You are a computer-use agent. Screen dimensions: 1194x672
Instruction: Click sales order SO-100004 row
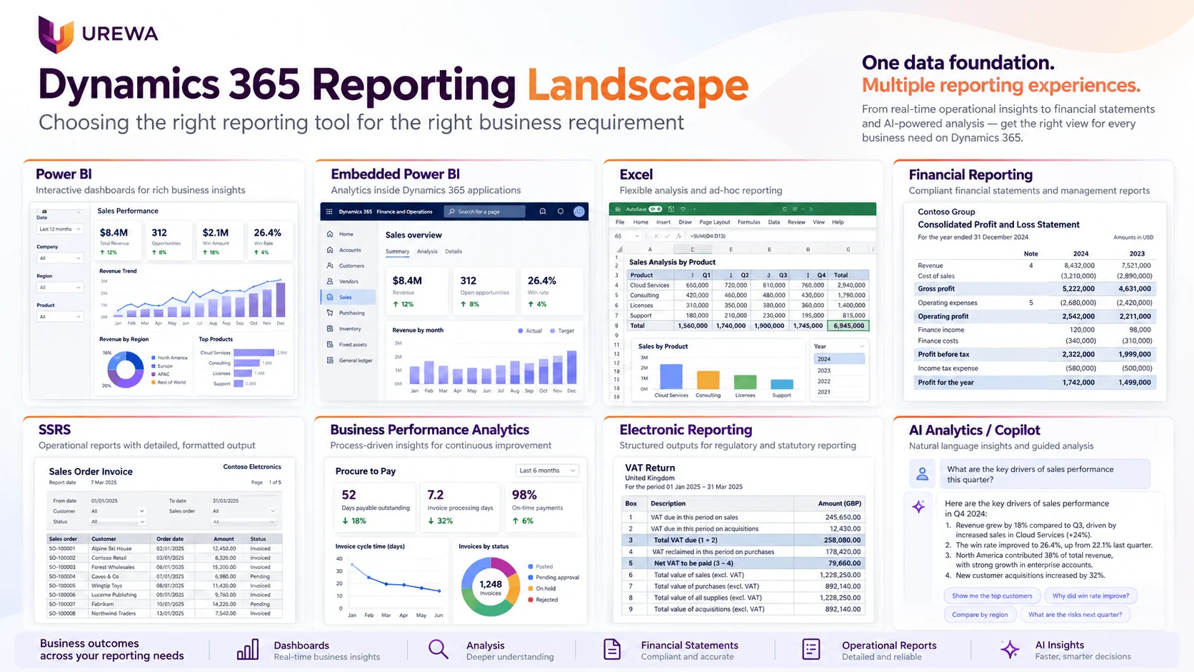(x=165, y=576)
